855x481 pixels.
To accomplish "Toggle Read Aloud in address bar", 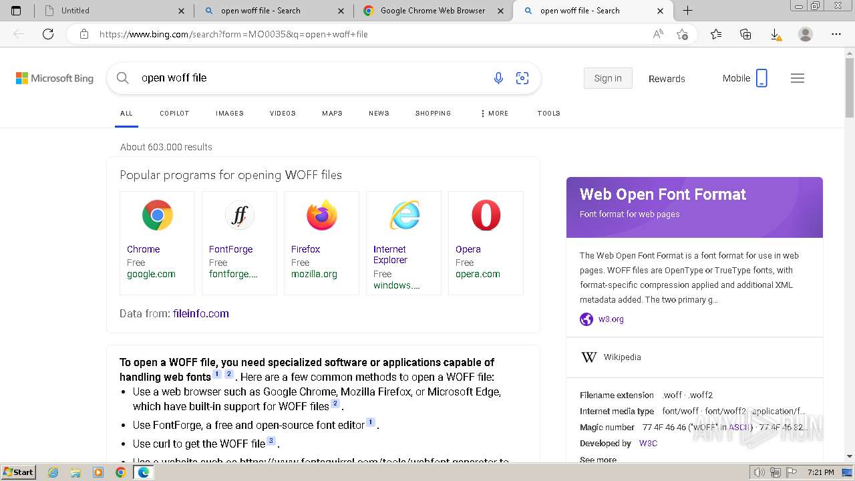I will point(658,34).
